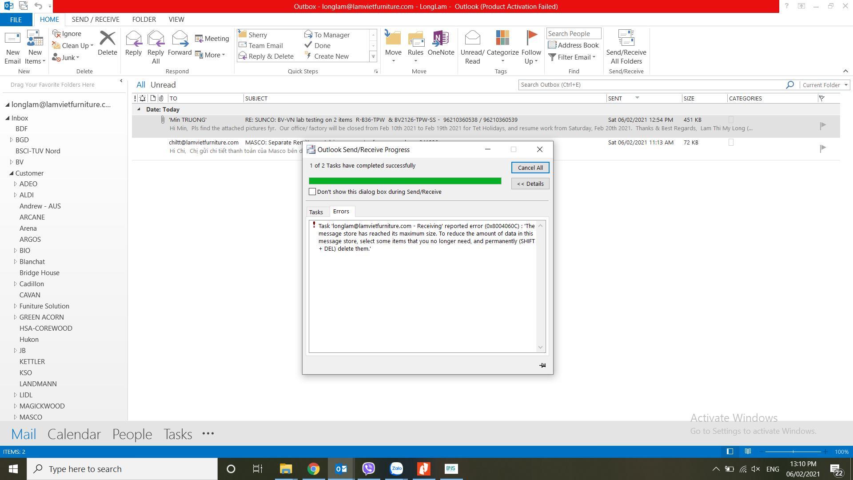Click the New Email icon

coord(12,48)
